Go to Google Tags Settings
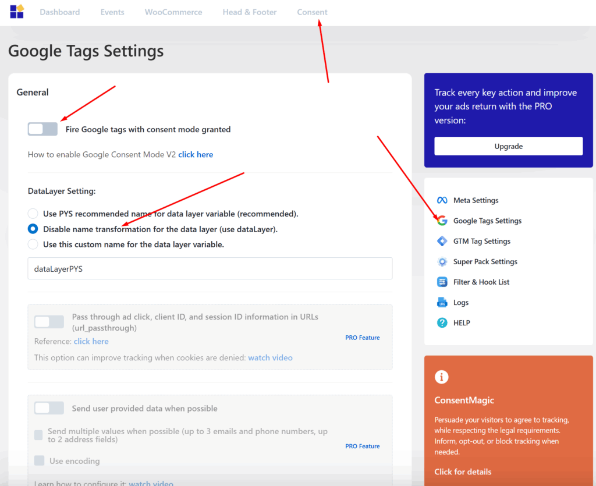The height and width of the screenshot is (486, 596). pyautogui.click(x=487, y=221)
